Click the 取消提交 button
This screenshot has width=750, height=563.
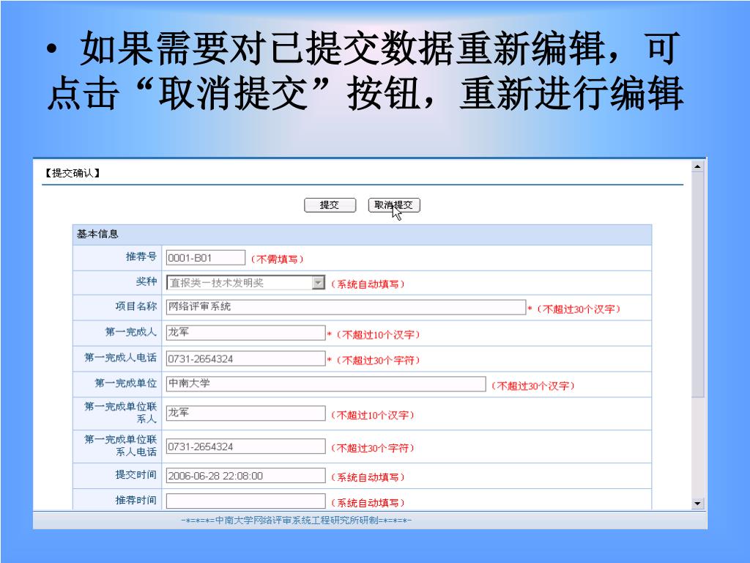pos(394,205)
